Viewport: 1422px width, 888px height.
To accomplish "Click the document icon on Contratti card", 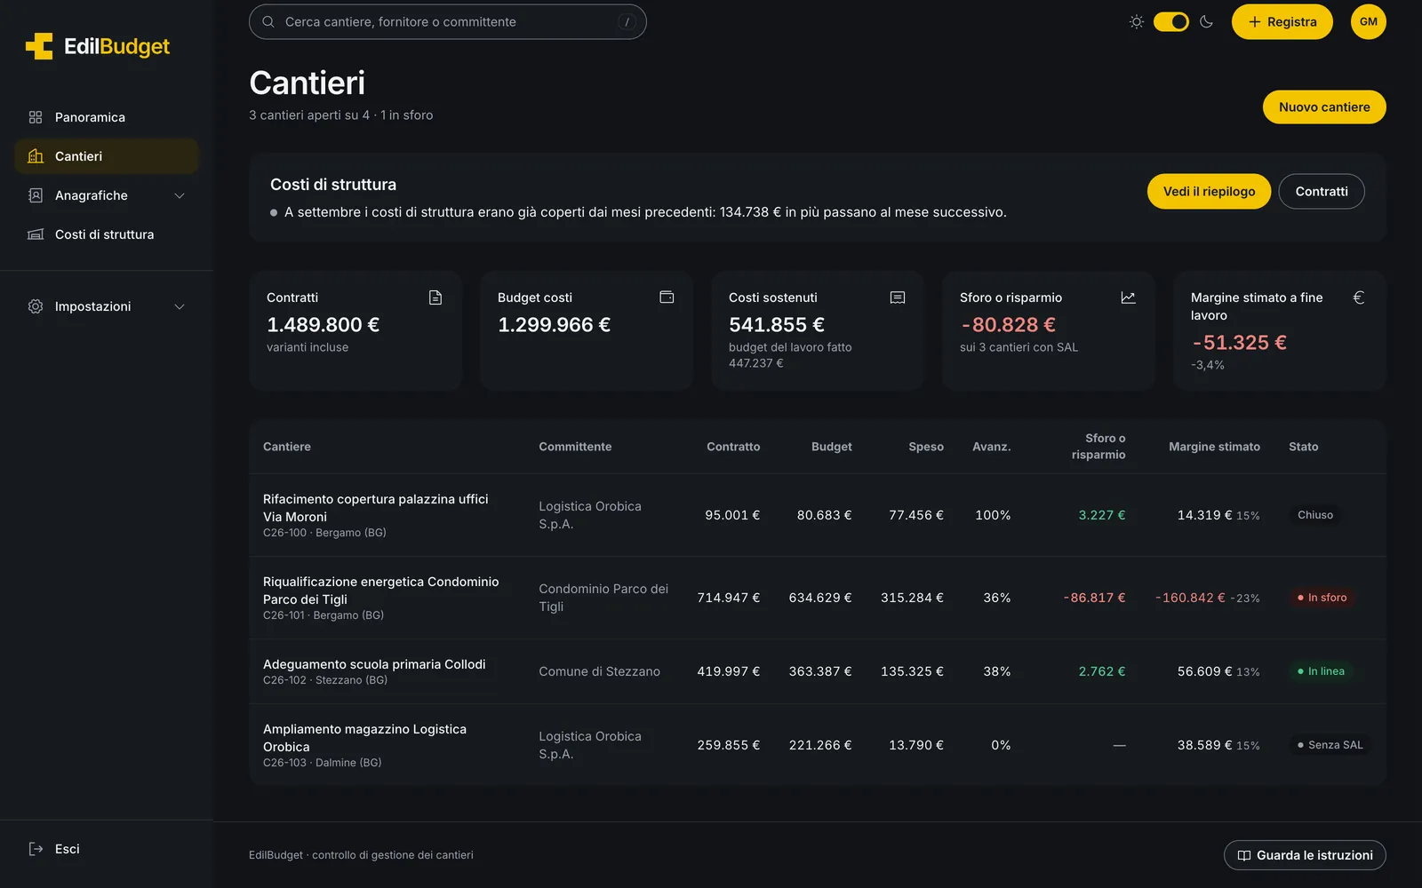I will pos(435,297).
